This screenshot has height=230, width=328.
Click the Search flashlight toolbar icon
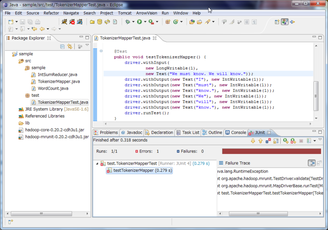pos(208,22)
